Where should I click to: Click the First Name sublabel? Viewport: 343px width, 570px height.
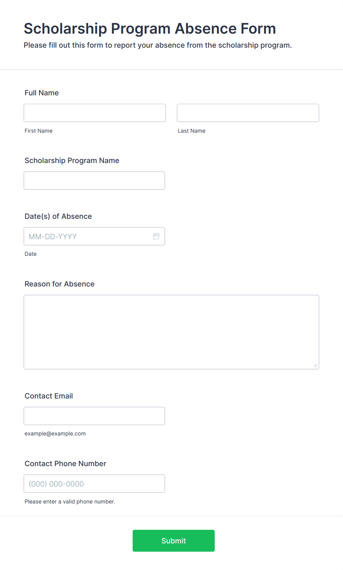click(x=39, y=131)
